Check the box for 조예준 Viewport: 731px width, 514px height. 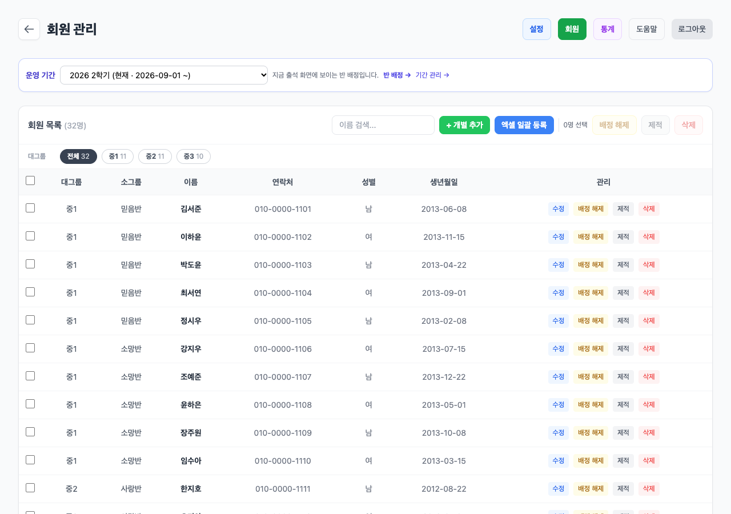point(30,376)
